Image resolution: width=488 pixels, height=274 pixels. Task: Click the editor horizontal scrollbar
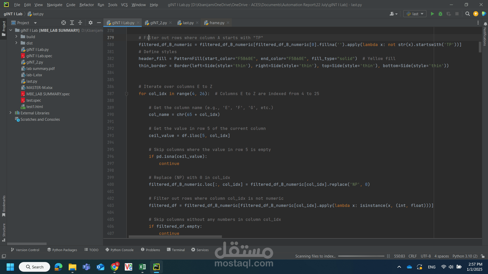pos(175,237)
